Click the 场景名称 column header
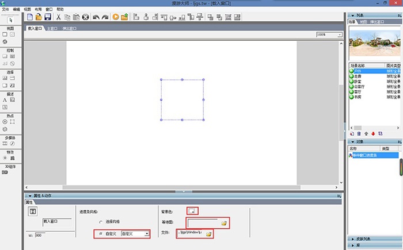The width and height of the screenshot is (403, 250). [367, 66]
